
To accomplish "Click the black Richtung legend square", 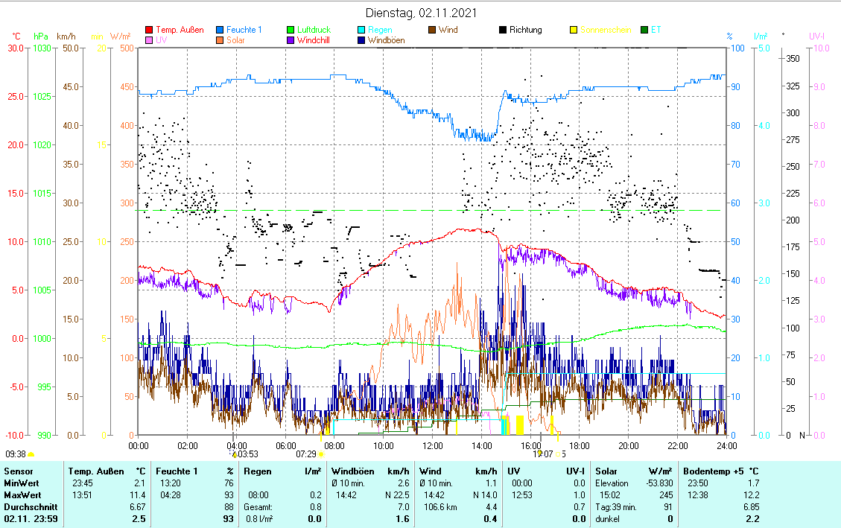I will 504,30.
